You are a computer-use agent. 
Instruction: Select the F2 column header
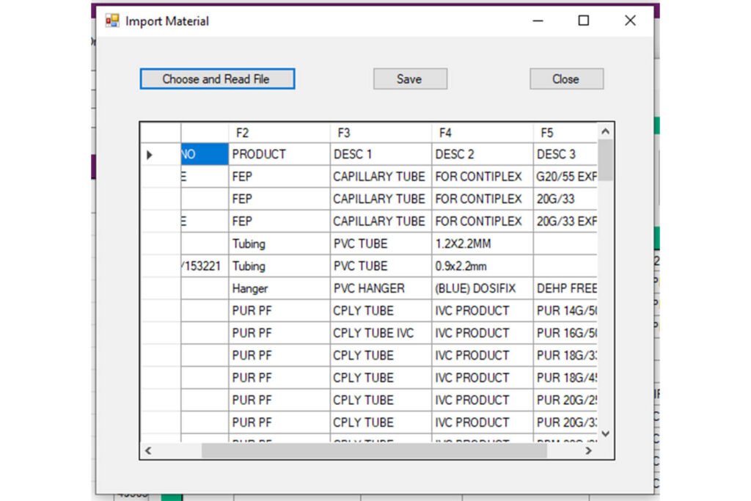pyautogui.click(x=279, y=133)
